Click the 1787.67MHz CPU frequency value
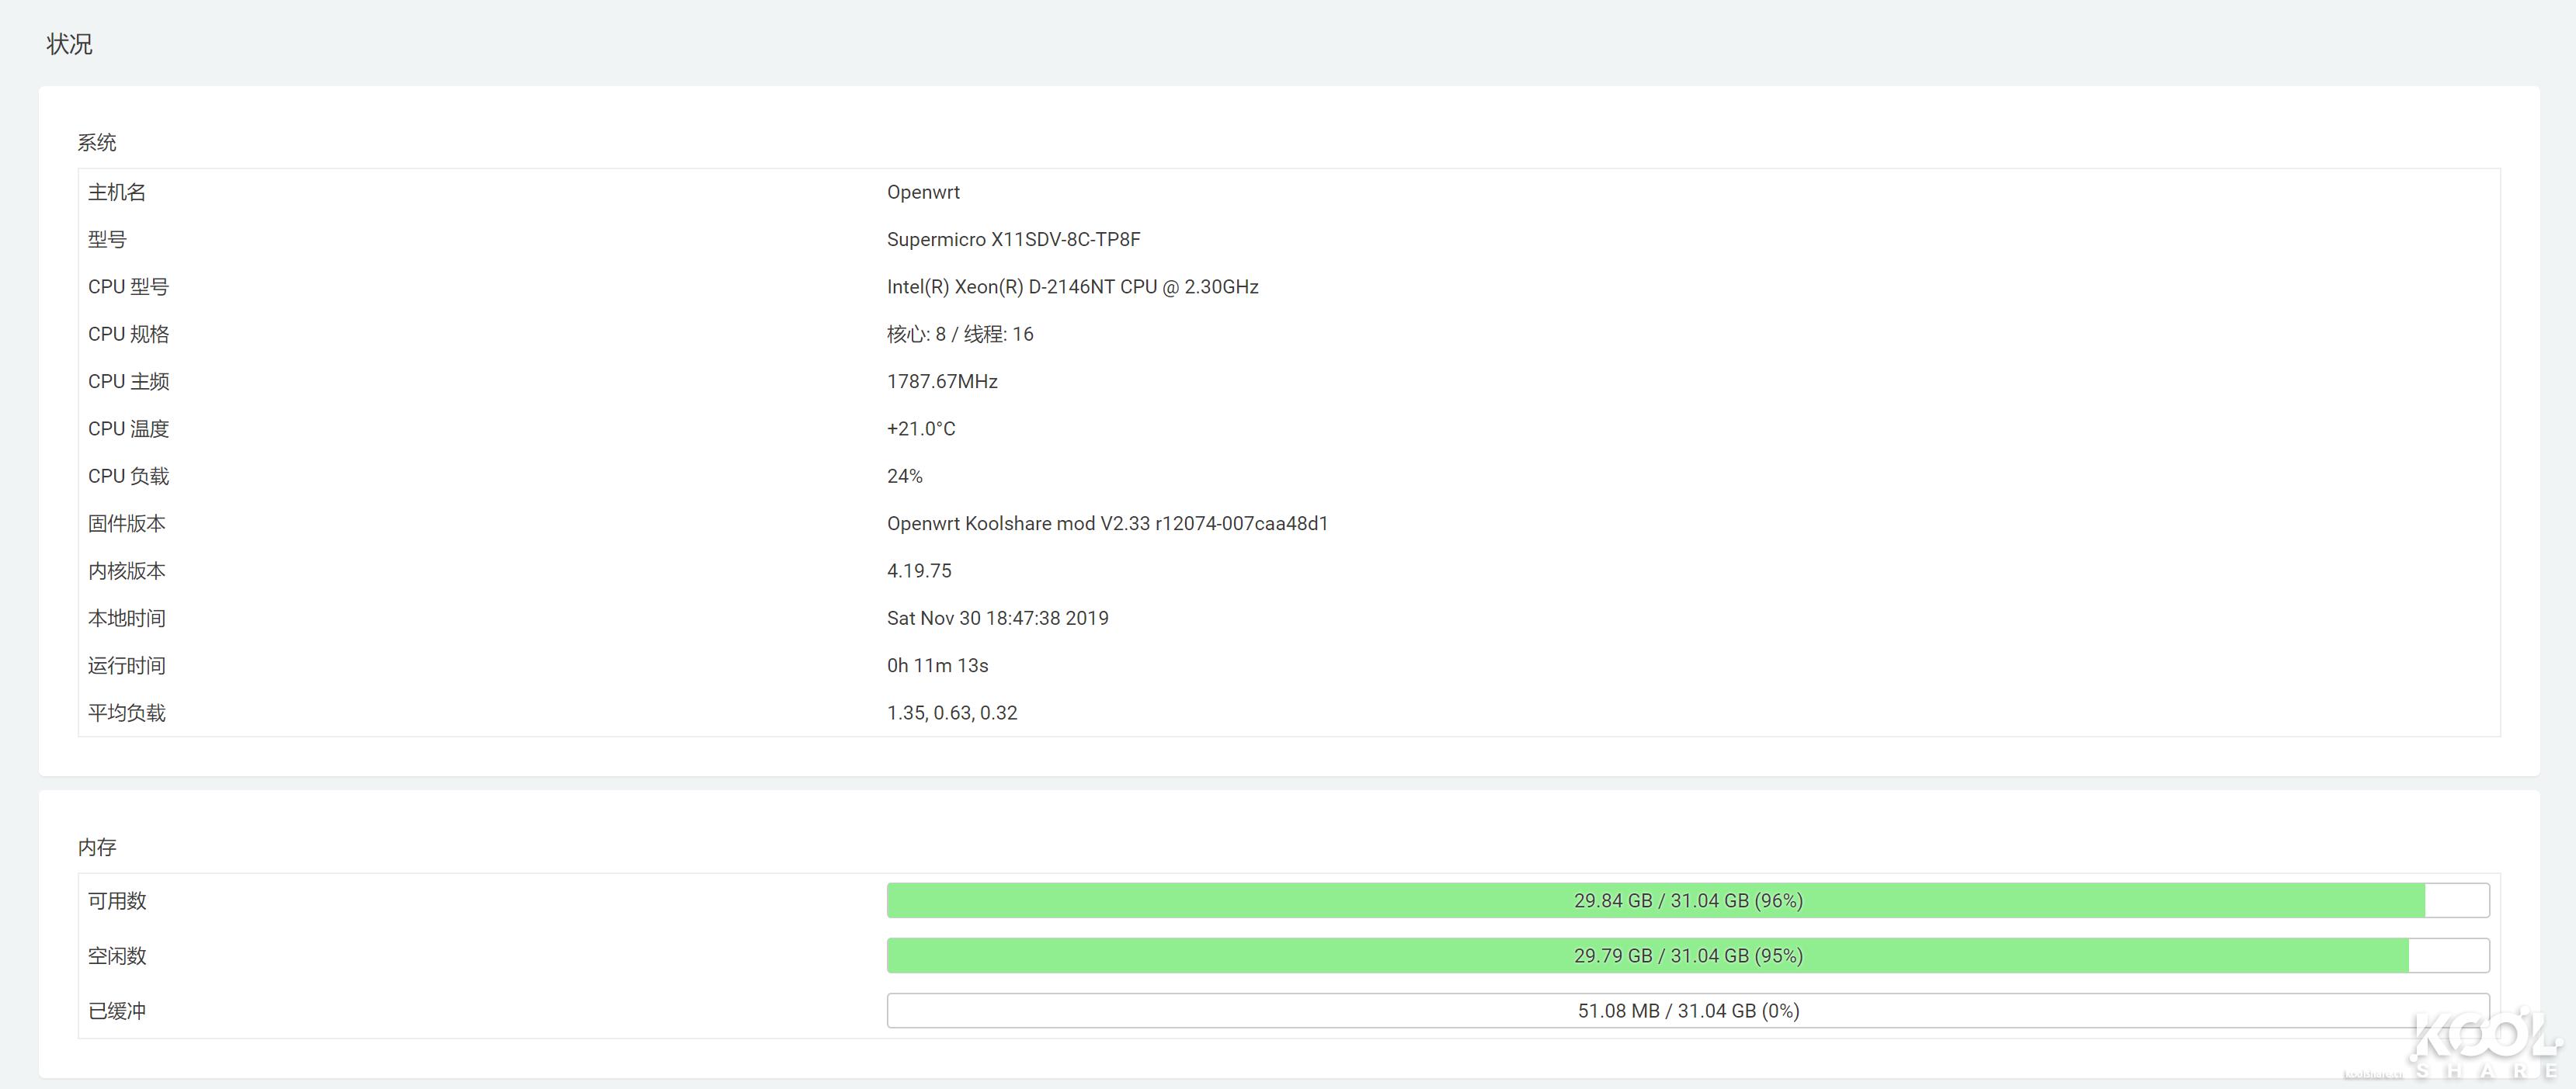Screen dimensions: 2576x1089 pos(941,380)
